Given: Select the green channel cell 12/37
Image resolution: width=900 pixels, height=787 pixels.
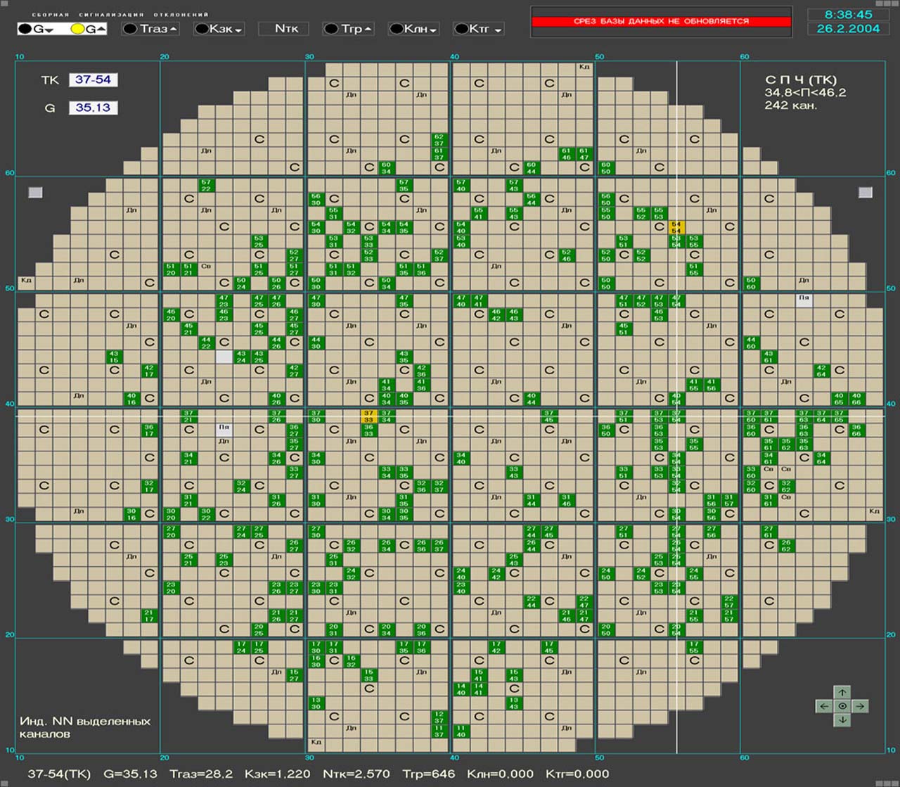Looking at the screenshot, I should click(439, 717).
